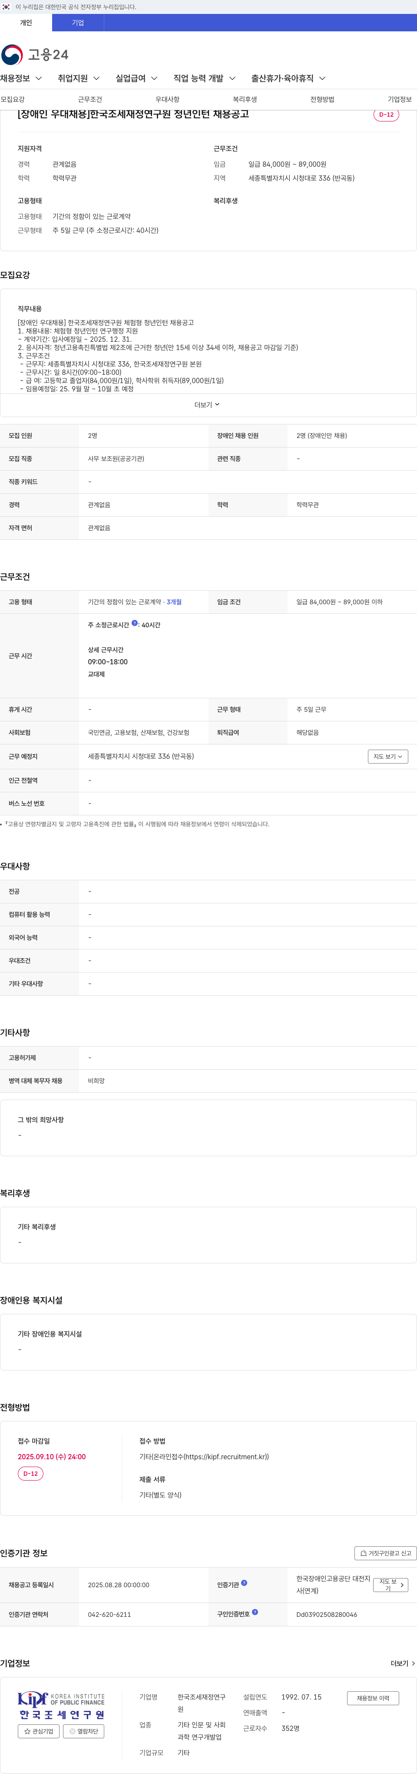Select the company name 한국조세재정연구원
The width and height of the screenshot is (417, 1774).
click(201, 1703)
